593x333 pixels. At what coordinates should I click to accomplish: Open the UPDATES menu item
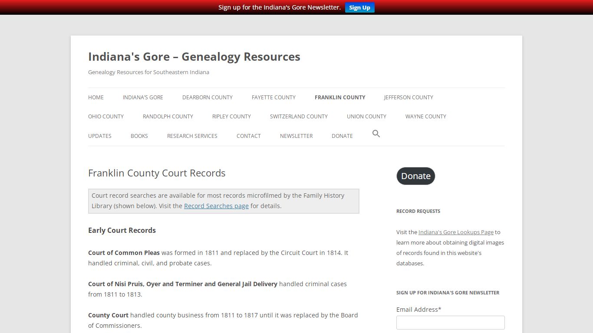point(100,136)
